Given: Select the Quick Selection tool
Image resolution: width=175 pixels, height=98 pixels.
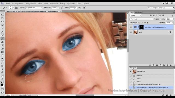Looking at the screenshot, I should 2,25.
